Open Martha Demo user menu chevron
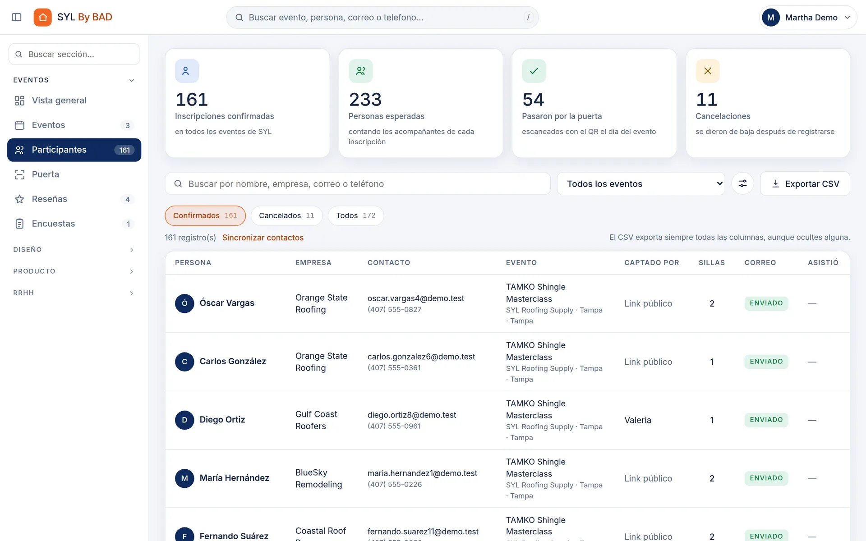Viewport: 866px width, 541px height. coord(847,18)
